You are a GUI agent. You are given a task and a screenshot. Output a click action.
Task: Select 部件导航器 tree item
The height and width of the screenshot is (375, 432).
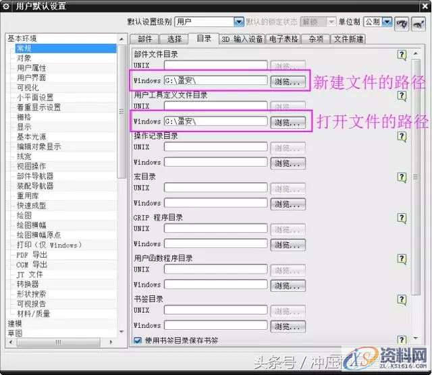tap(35, 176)
